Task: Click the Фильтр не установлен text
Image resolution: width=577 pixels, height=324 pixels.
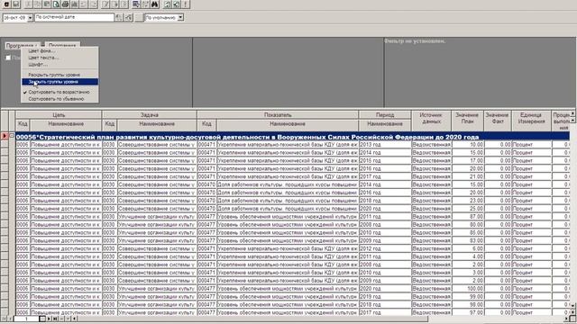Action: pyautogui.click(x=415, y=41)
